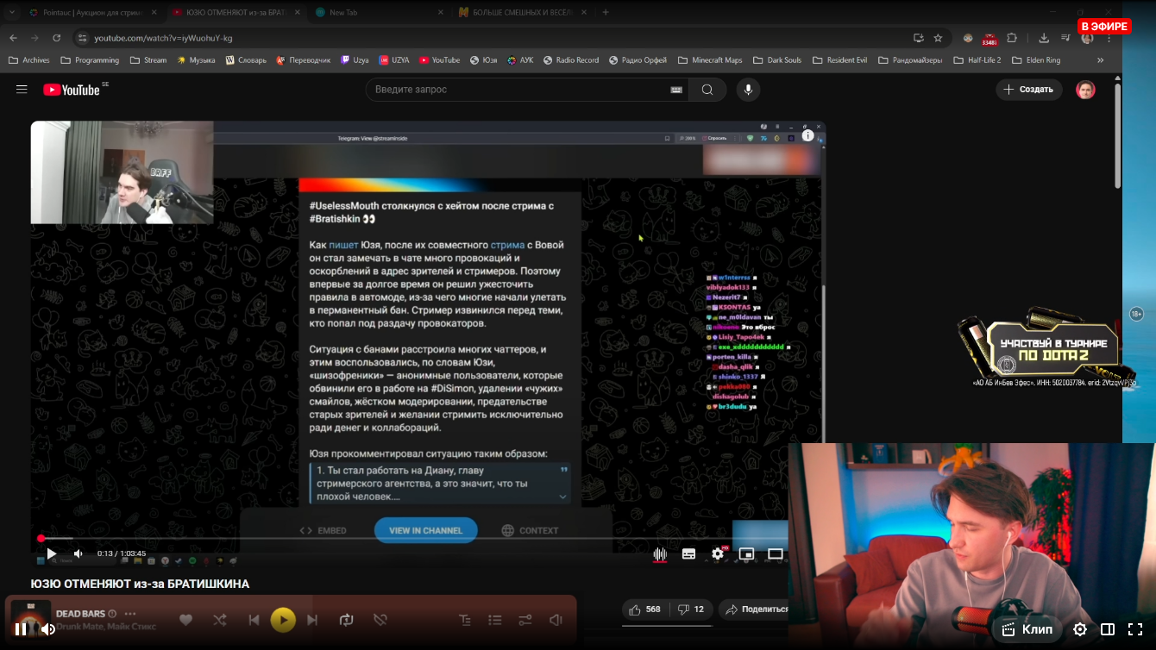Open the Minecraft Maps bookmarks folder
The height and width of the screenshot is (650, 1156).
coord(709,60)
